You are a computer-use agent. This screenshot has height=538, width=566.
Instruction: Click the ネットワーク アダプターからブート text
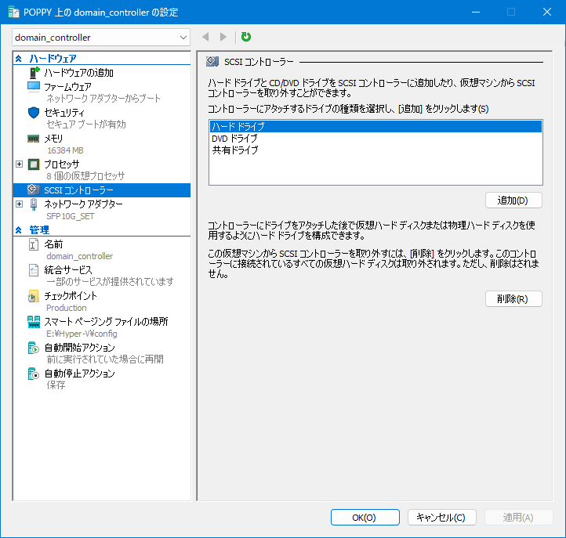(103, 99)
